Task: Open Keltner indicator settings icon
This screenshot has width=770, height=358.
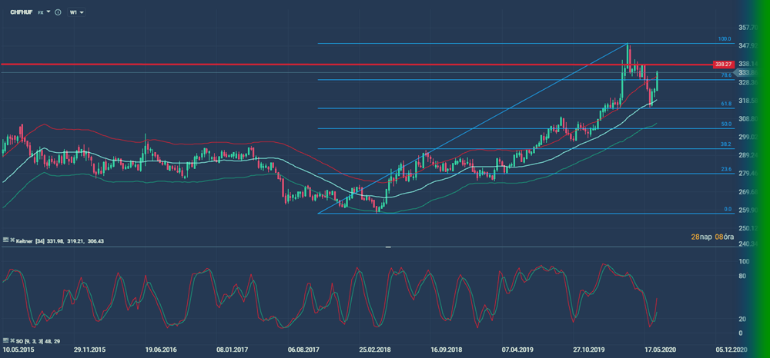Action: point(4,240)
